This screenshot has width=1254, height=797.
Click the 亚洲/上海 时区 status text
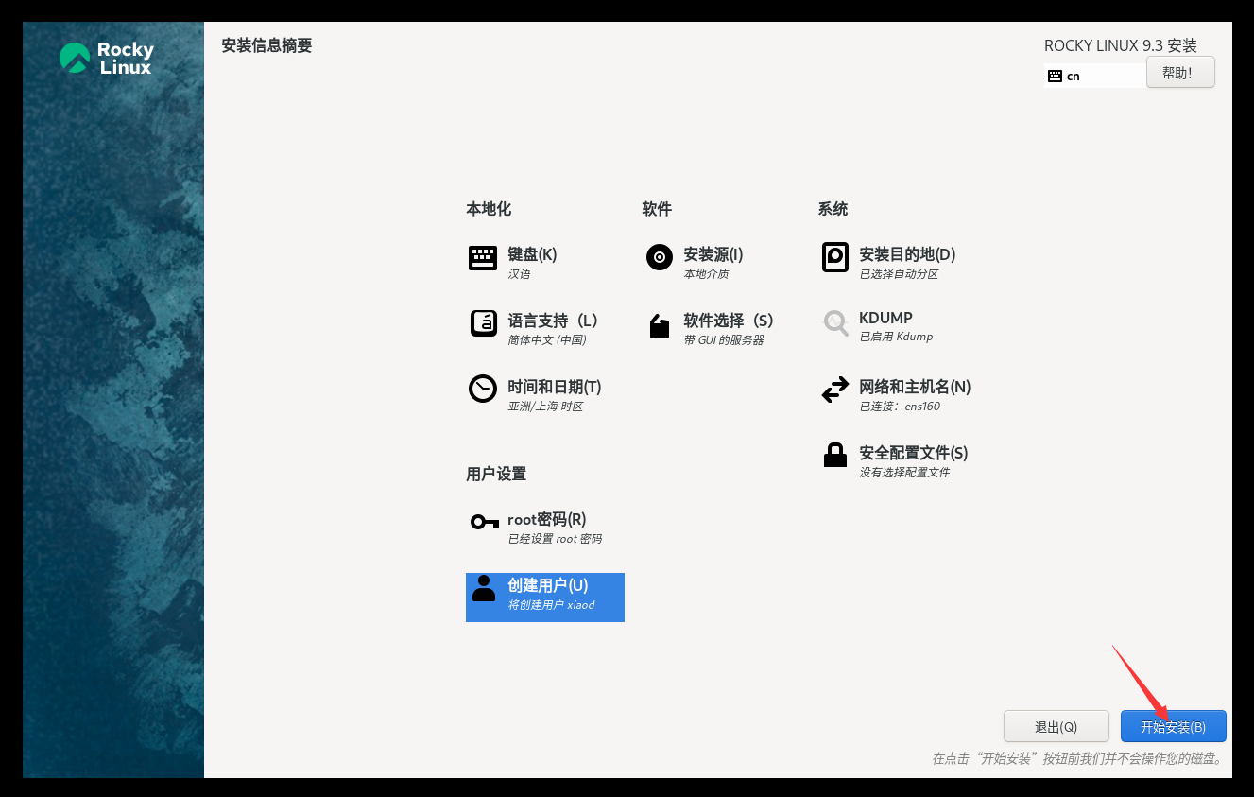pyautogui.click(x=545, y=407)
